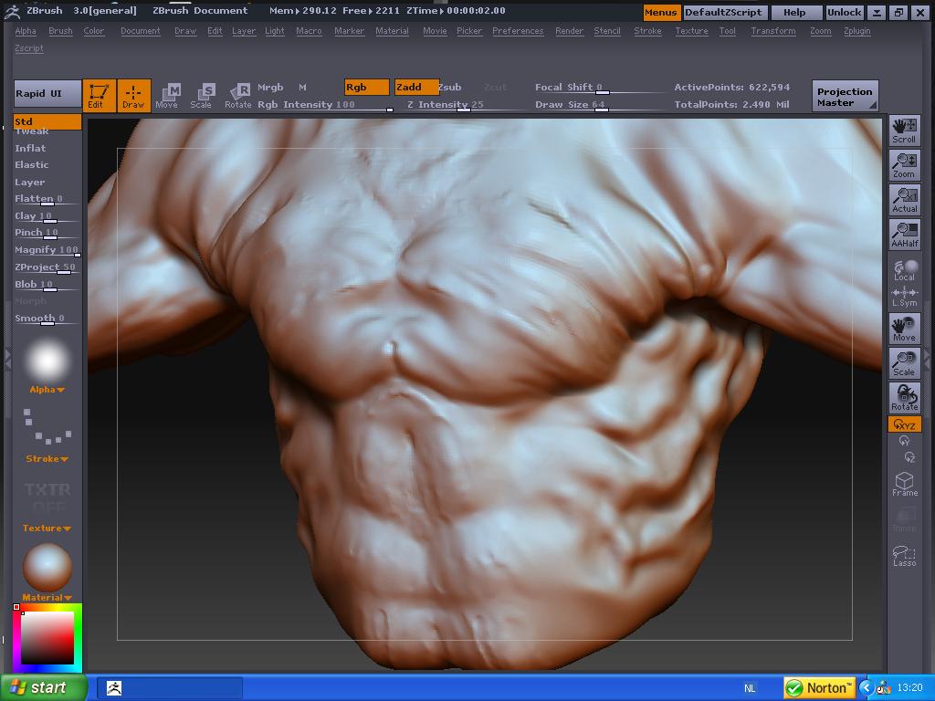Screen dimensions: 935x701
Task: Open ZBrush task in taskbar
Action: pos(169,688)
